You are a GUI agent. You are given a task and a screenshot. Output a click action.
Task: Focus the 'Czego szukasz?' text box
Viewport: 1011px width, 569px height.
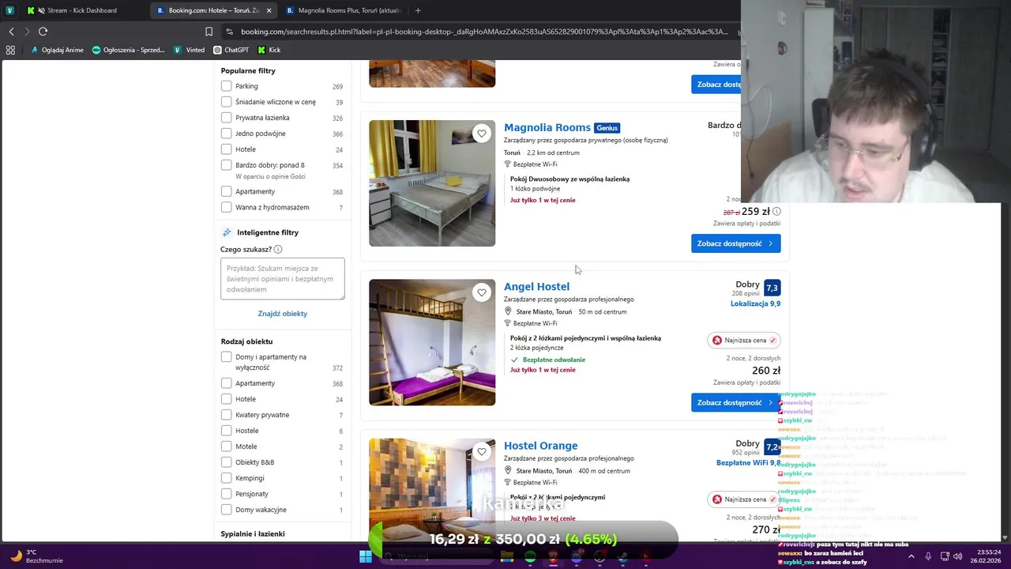[x=283, y=279]
